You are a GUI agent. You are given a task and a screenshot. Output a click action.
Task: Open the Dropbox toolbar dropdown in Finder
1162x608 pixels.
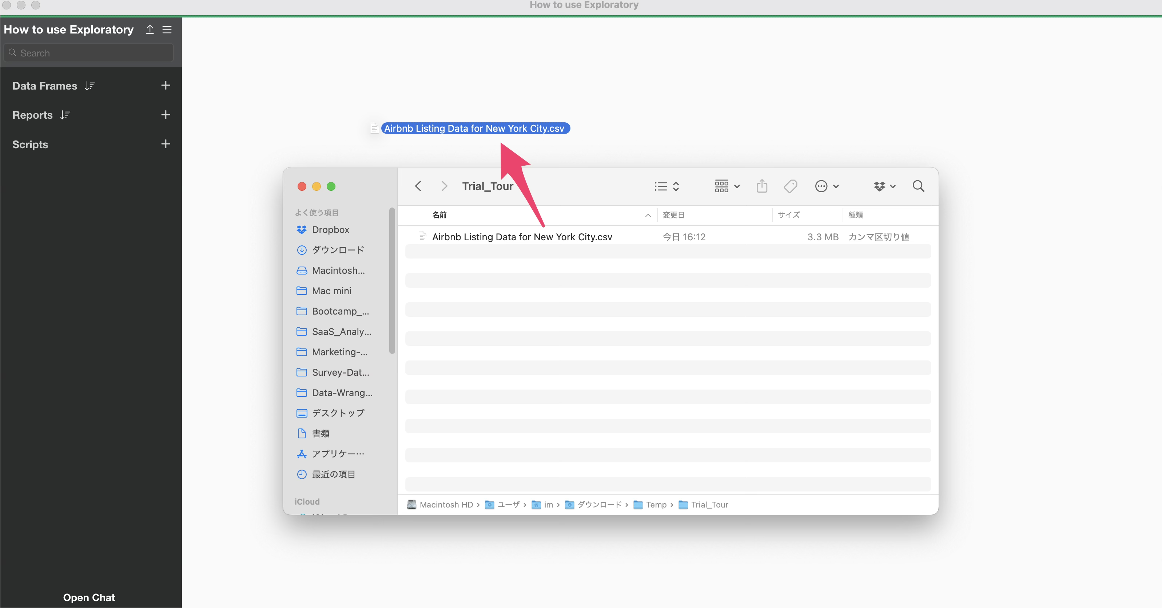pos(884,186)
